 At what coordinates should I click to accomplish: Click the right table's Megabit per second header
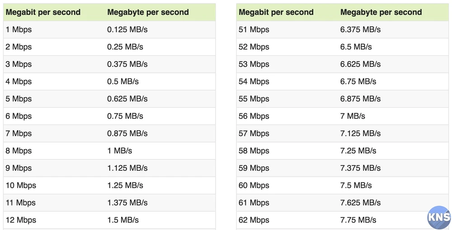pos(276,12)
